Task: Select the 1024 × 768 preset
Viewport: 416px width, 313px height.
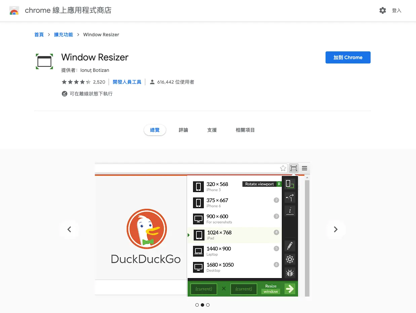Action: [235, 235]
